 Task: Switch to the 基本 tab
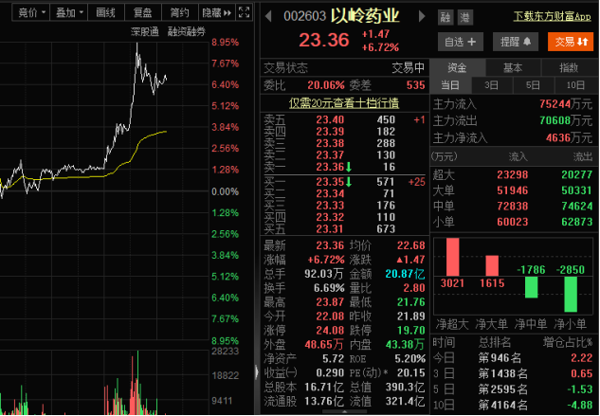tap(513, 67)
